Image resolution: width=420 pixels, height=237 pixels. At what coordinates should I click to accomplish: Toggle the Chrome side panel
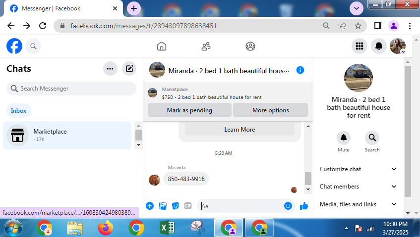tap(378, 26)
